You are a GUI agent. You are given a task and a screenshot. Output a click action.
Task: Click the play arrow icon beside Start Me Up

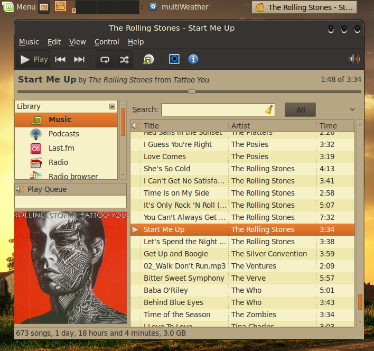coord(135,229)
